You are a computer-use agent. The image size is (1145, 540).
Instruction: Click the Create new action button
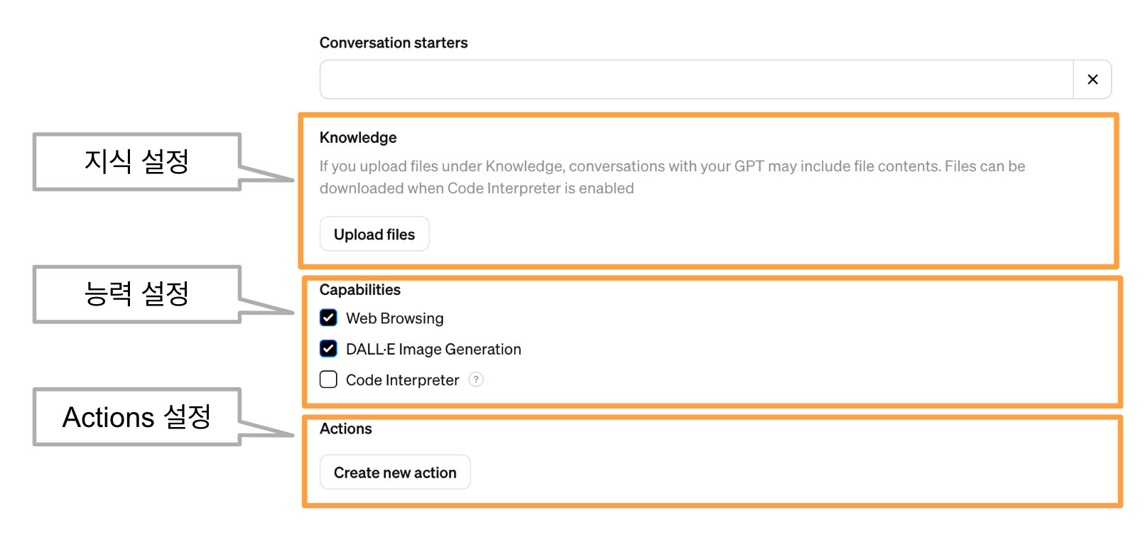coord(395,472)
